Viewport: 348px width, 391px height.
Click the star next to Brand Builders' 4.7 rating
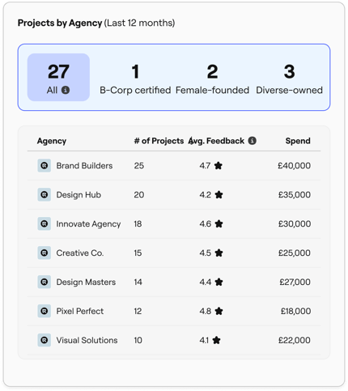219,165
